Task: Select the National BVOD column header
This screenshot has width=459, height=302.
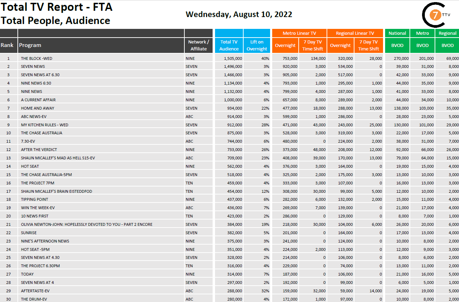Action: pyautogui.click(x=397, y=45)
